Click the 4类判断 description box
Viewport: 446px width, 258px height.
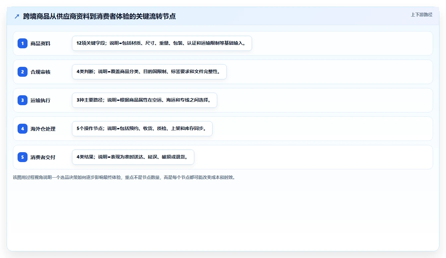pos(149,72)
